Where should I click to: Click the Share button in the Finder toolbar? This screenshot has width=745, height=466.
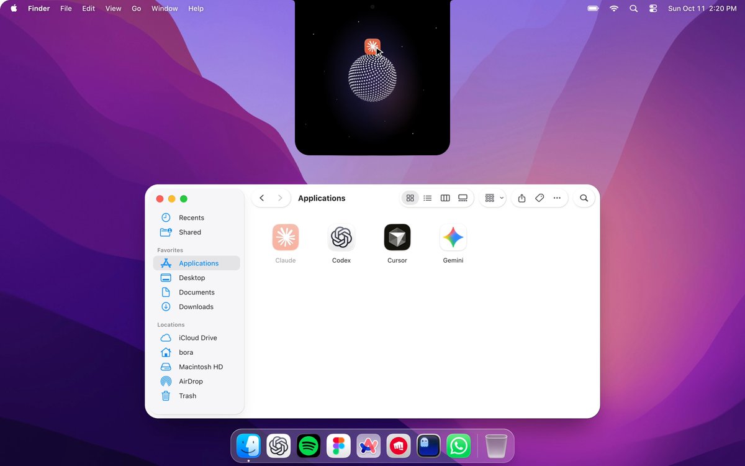(521, 198)
